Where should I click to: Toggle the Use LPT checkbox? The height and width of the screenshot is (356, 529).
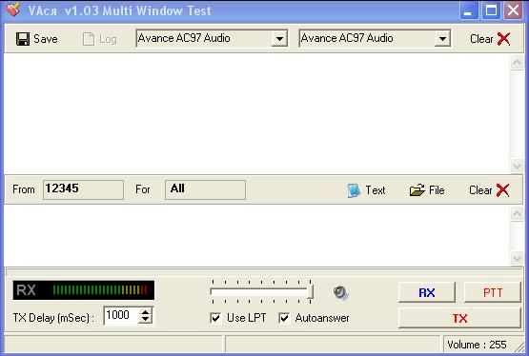pyautogui.click(x=215, y=318)
